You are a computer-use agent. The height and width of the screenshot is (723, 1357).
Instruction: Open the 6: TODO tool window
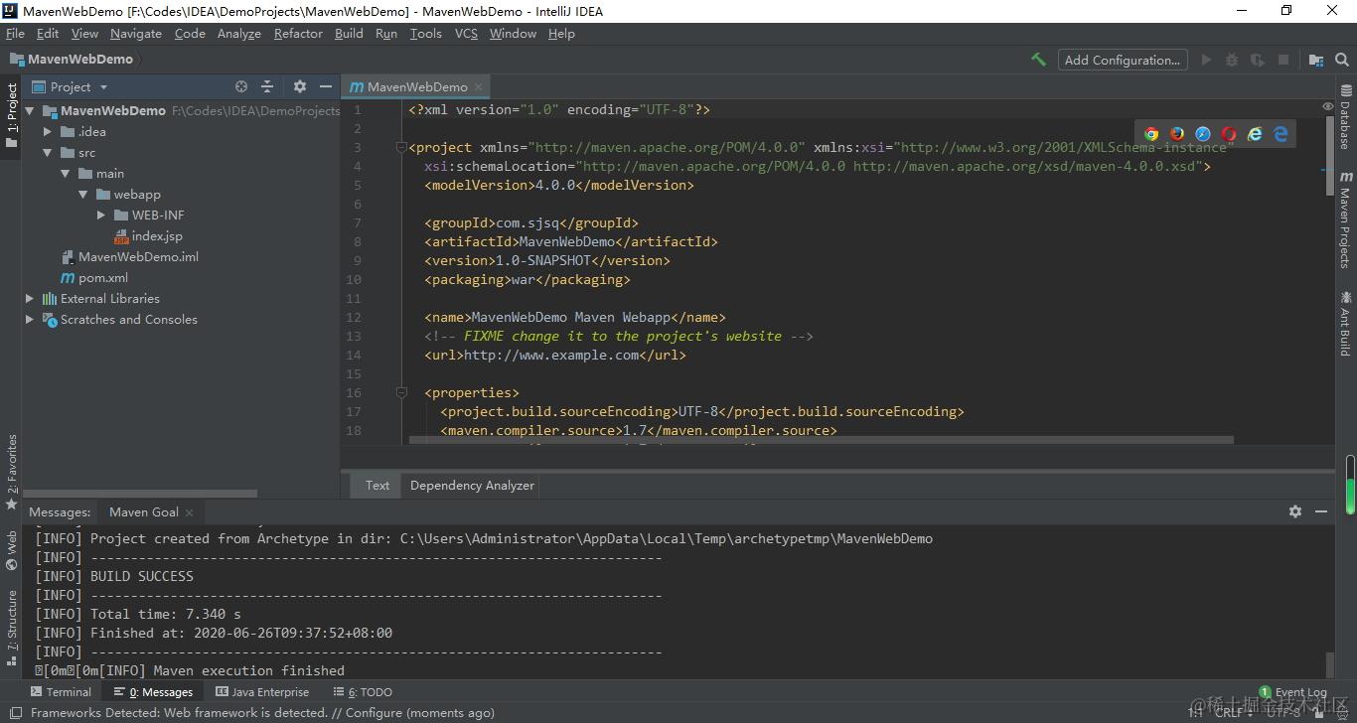point(363,692)
